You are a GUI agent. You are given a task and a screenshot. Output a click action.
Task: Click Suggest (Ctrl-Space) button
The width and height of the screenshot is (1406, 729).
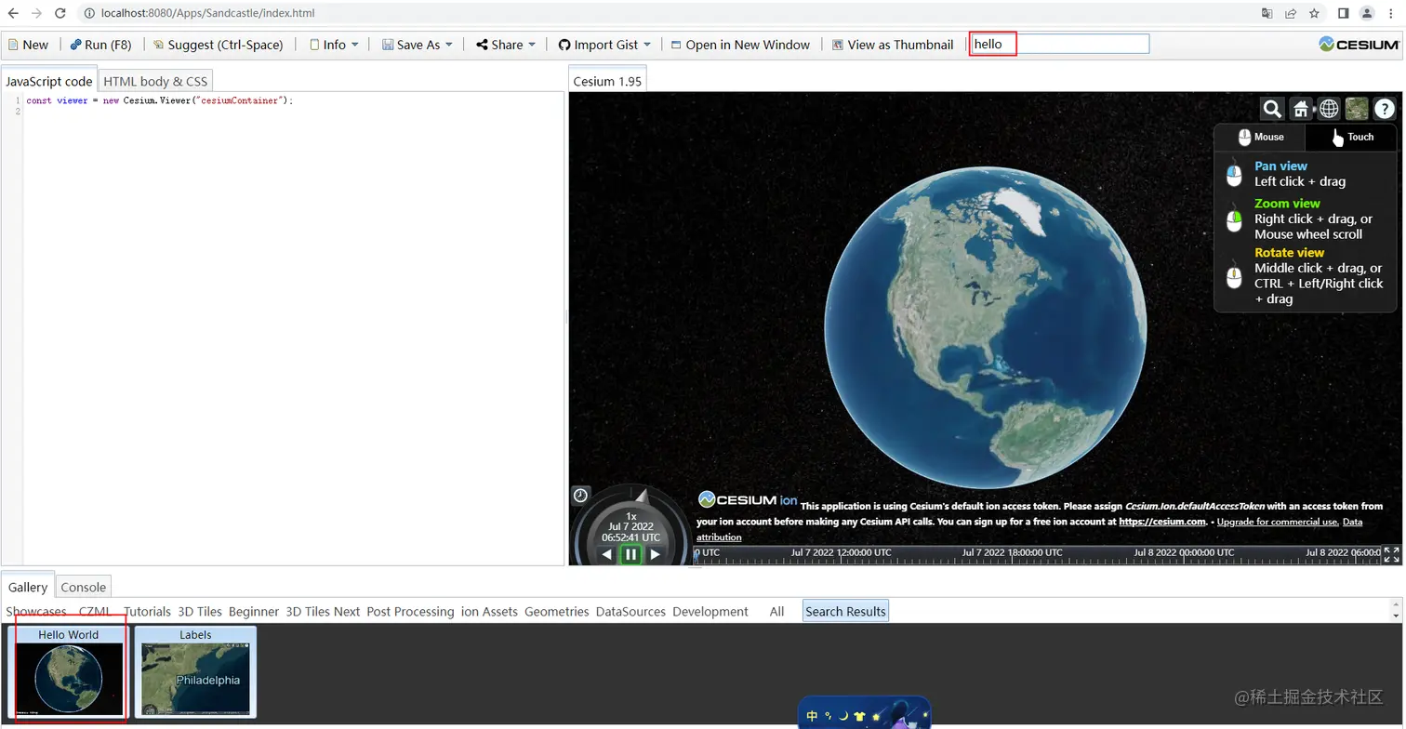[x=219, y=45]
